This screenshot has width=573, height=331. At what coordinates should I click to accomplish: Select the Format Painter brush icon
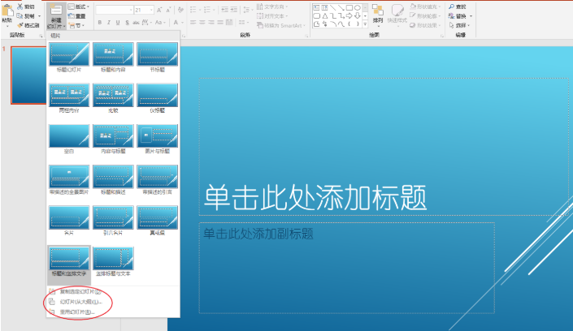20,25
